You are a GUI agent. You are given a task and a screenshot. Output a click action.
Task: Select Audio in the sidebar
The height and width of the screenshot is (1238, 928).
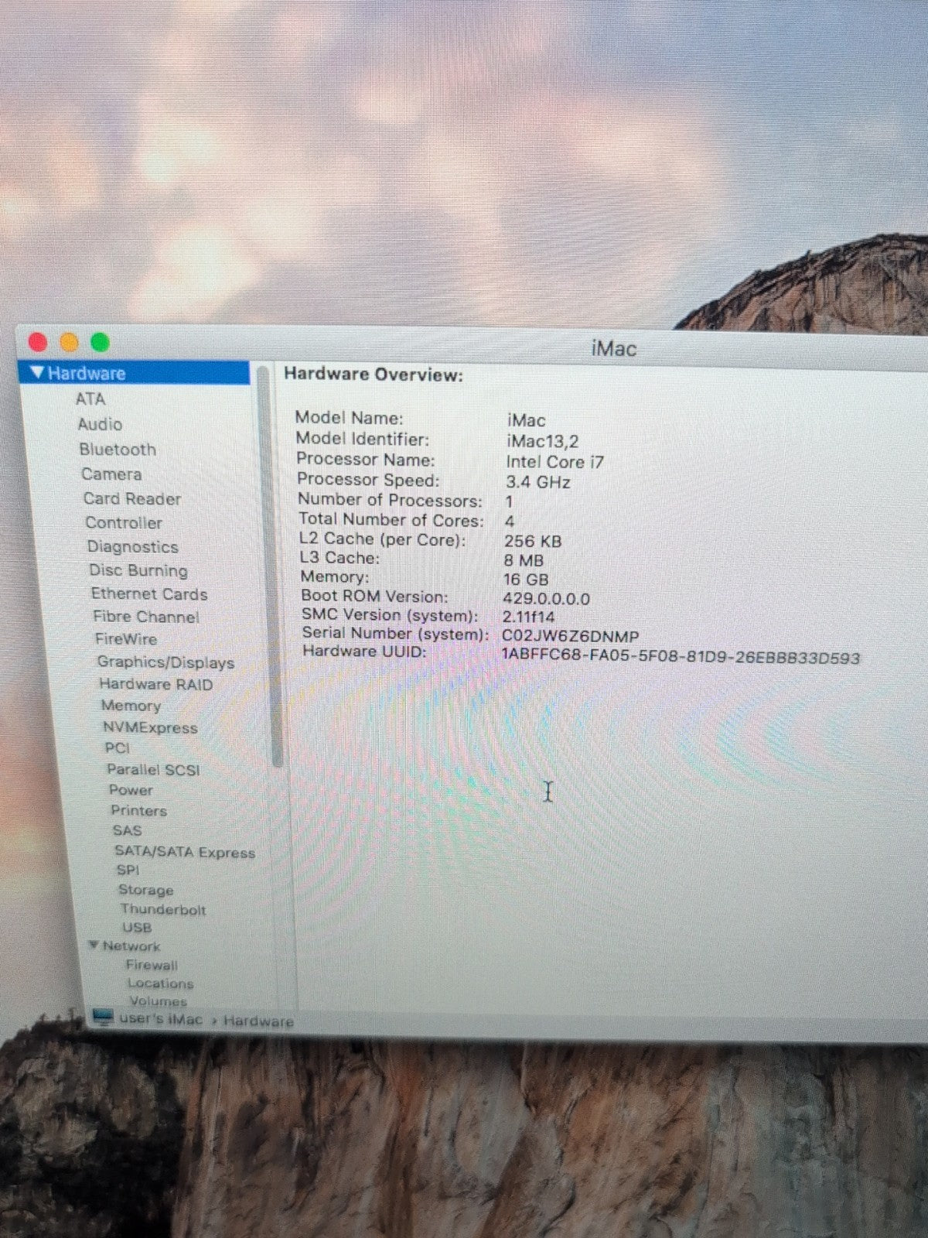[100, 424]
